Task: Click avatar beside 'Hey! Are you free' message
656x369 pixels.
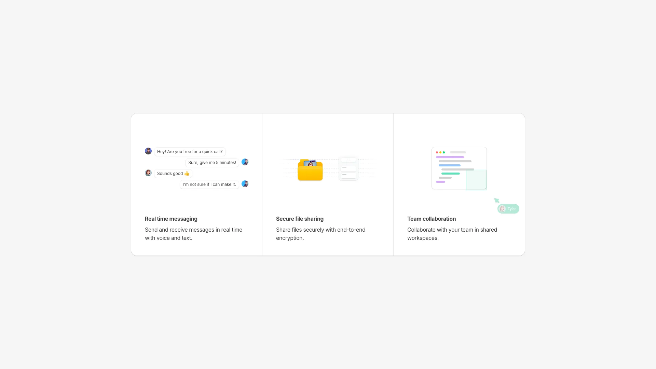Action: pyautogui.click(x=148, y=151)
